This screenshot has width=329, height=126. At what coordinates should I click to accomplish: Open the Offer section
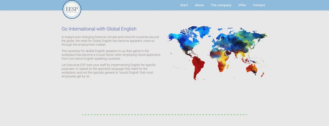(242, 5)
